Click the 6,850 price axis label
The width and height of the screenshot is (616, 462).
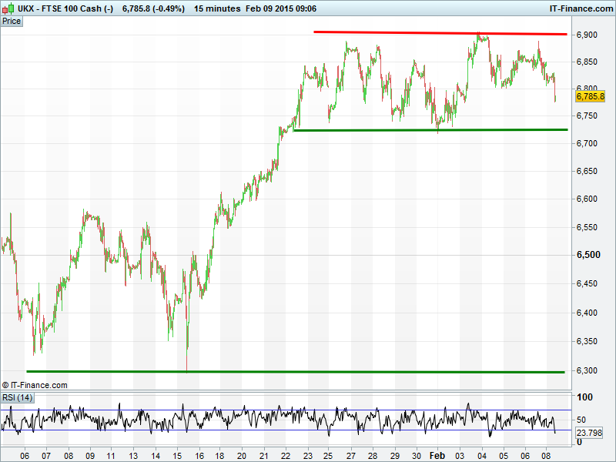(x=587, y=62)
